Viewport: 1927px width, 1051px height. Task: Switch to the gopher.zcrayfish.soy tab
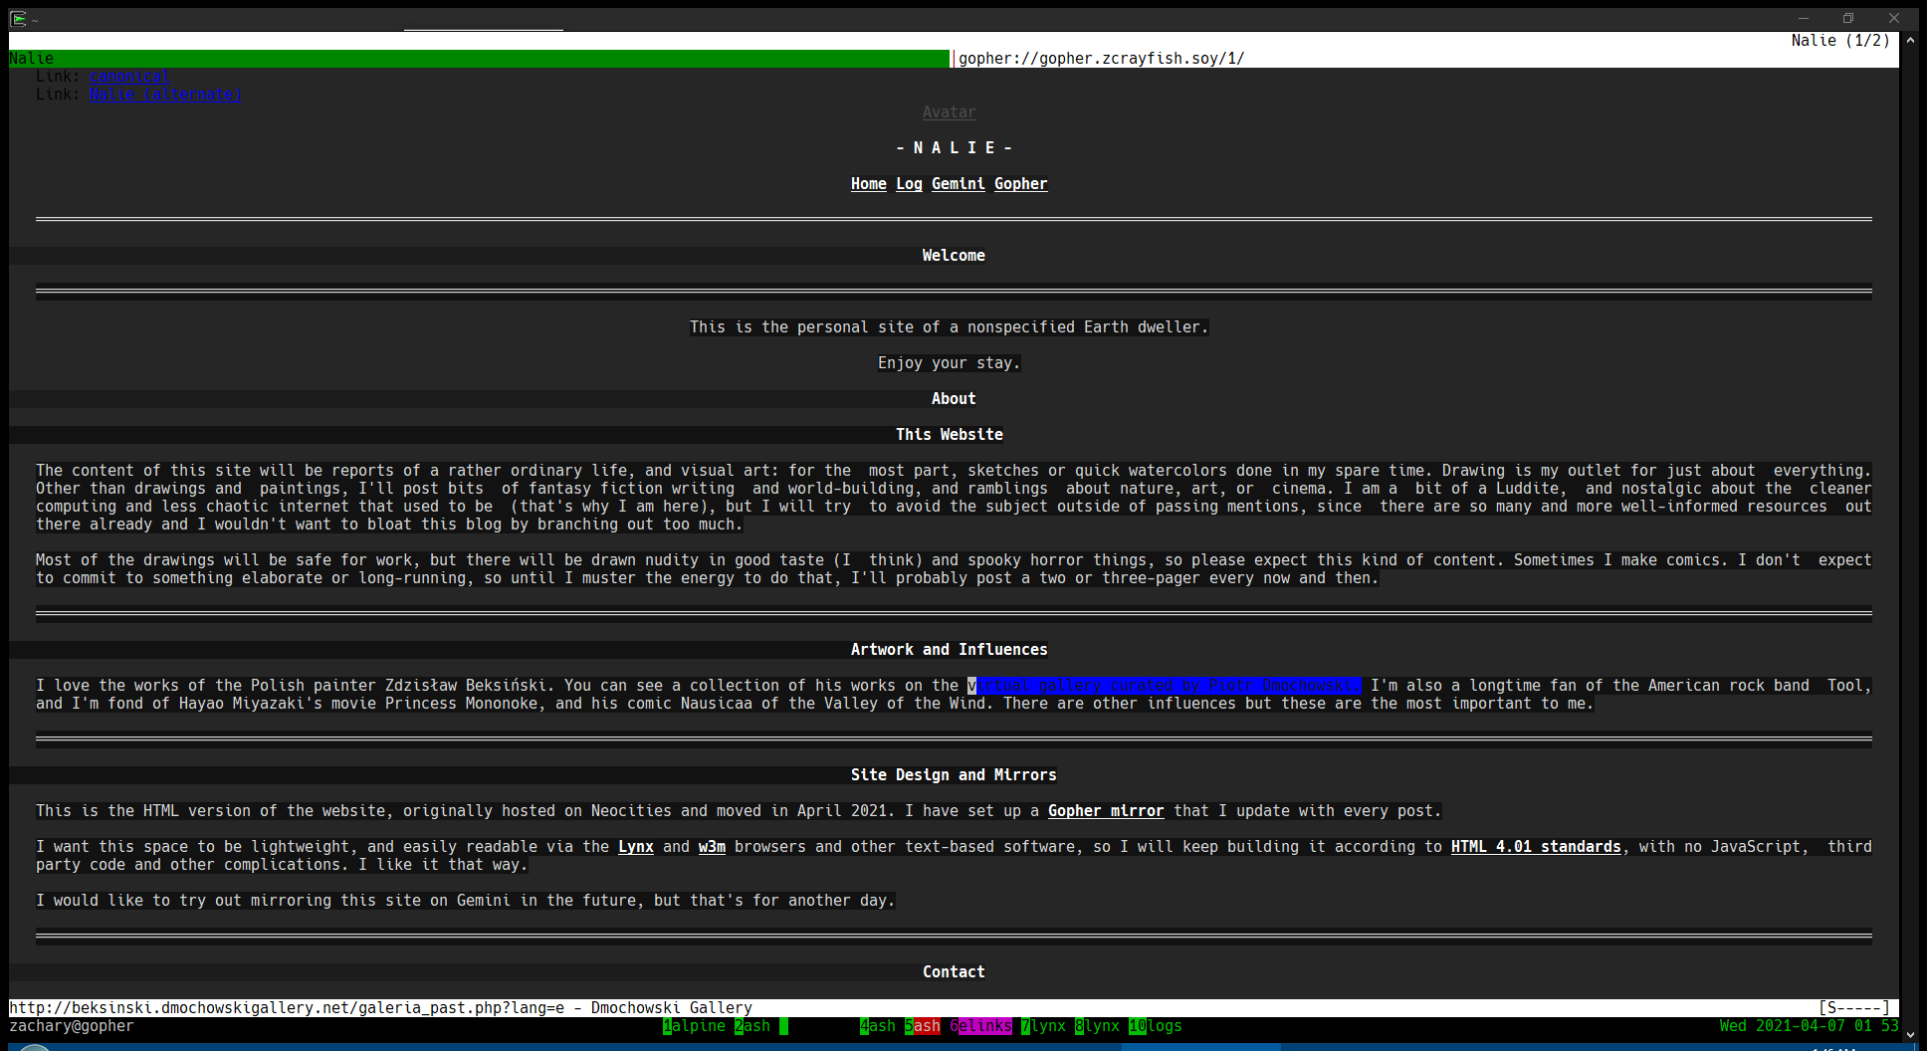click(x=1101, y=59)
